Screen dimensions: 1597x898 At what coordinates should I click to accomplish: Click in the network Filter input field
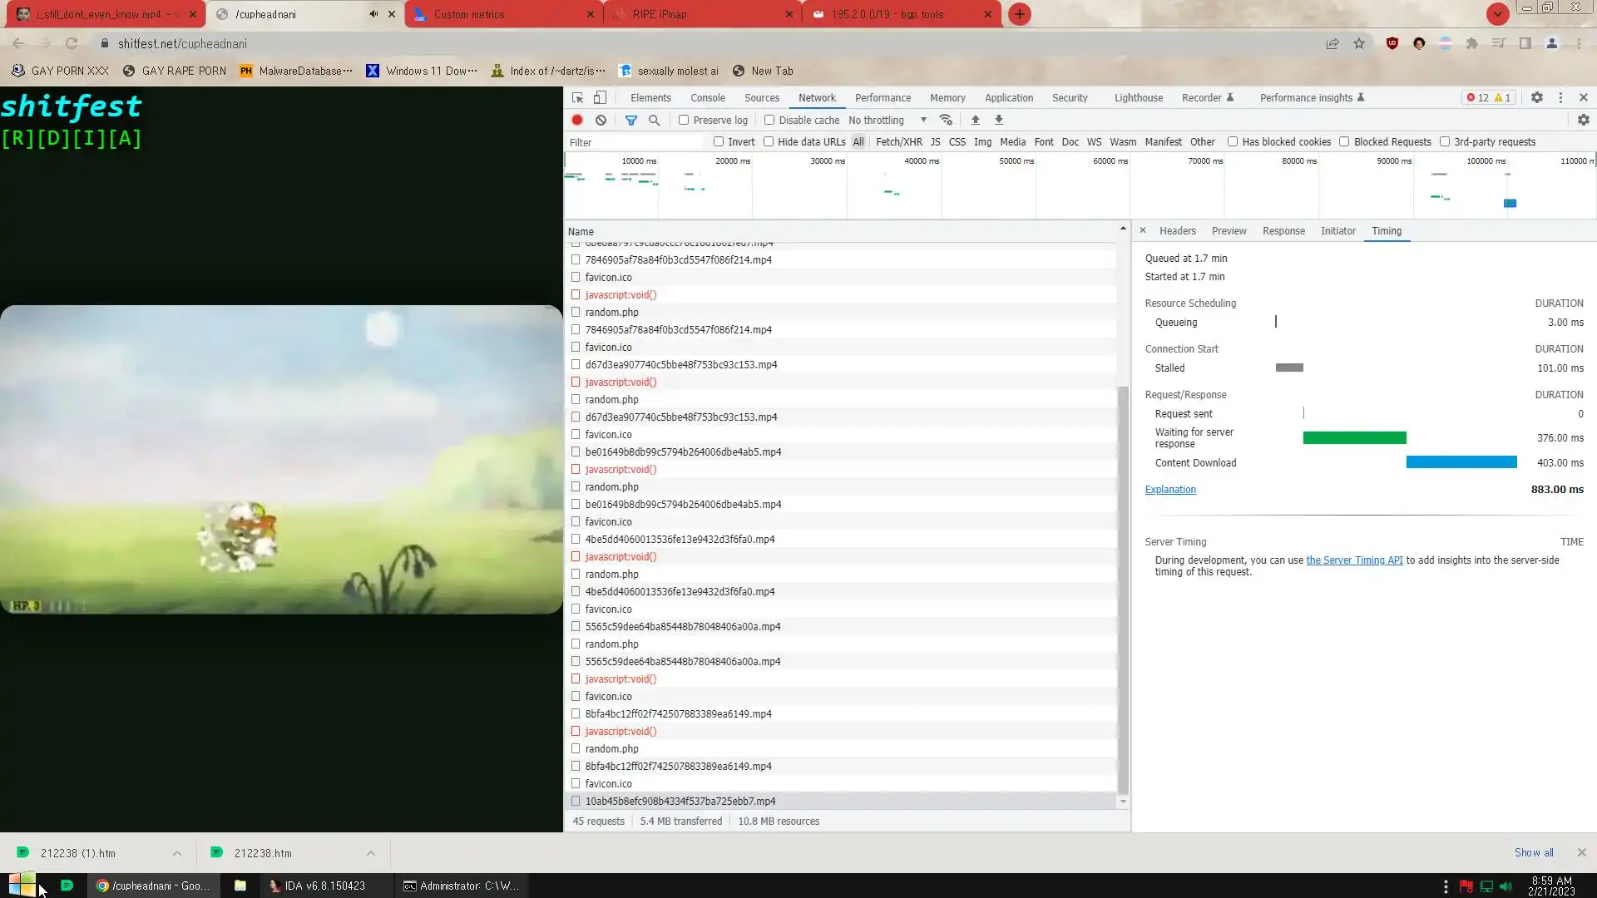tap(634, 142)
